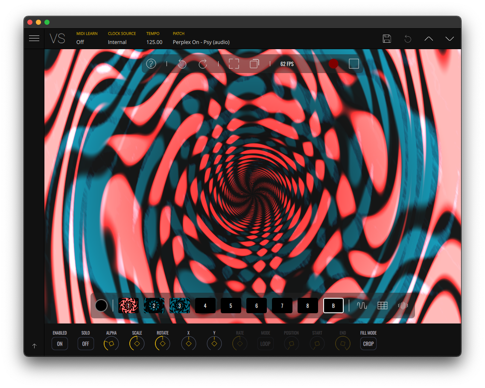
Task: Select the B background layer
Action: pos(333,306)
